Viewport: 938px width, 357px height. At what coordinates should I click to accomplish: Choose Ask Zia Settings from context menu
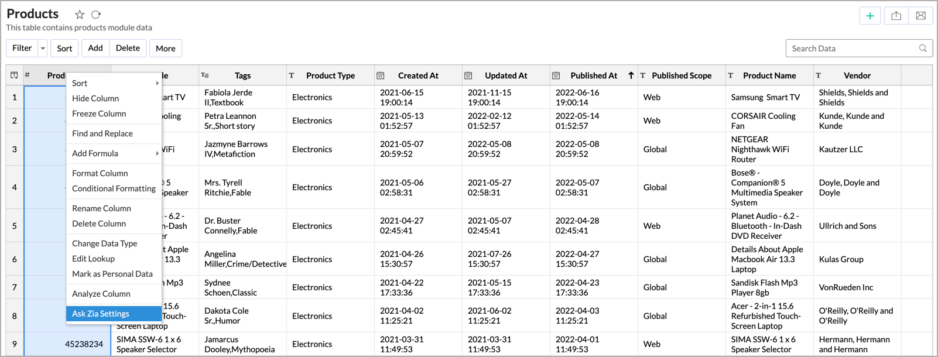(101, 314)
